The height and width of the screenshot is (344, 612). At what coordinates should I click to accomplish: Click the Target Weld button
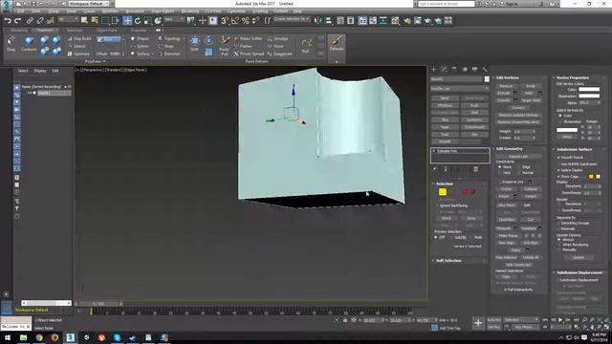point(531,100)
